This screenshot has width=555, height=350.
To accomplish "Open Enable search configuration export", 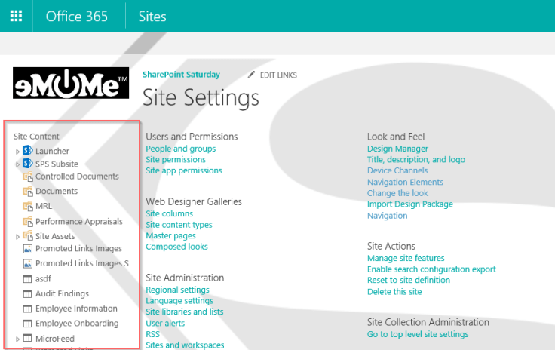I will pyautogui.click(x=431, y=269).
